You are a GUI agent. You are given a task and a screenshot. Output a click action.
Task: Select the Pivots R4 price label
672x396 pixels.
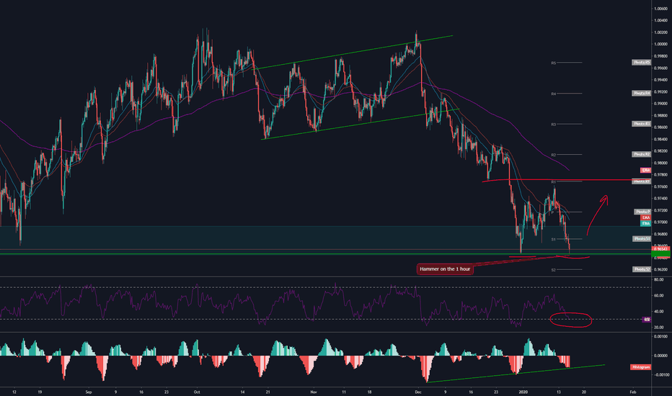pyautogui.click(x=642, y=93)
